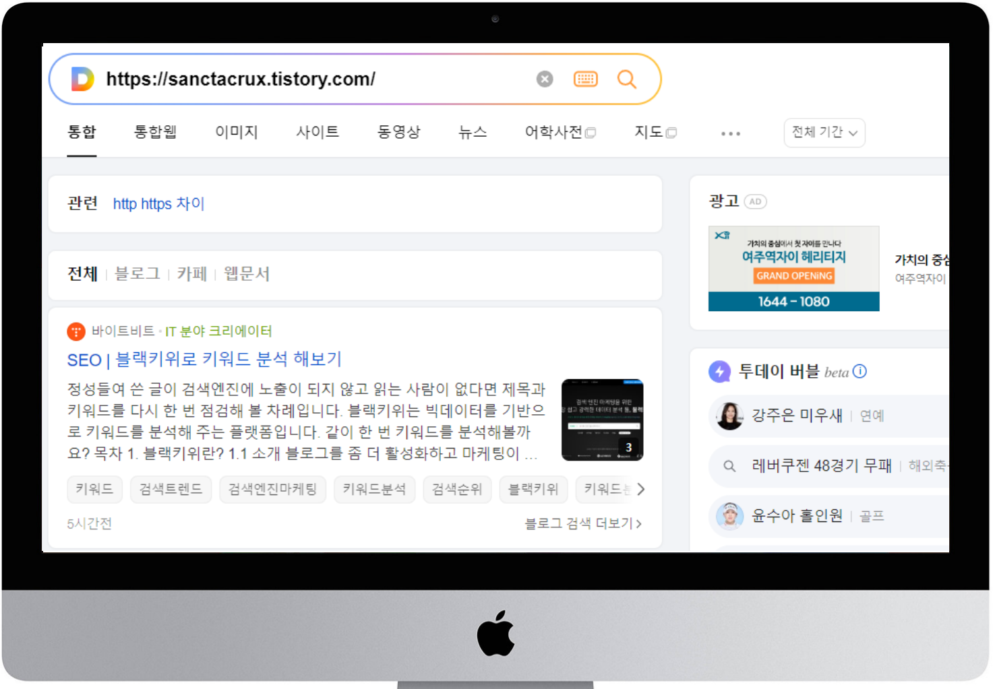This screenshot has height=689, width=995.
Task: Click the 윤수아 profile photo
Action: 729,516
